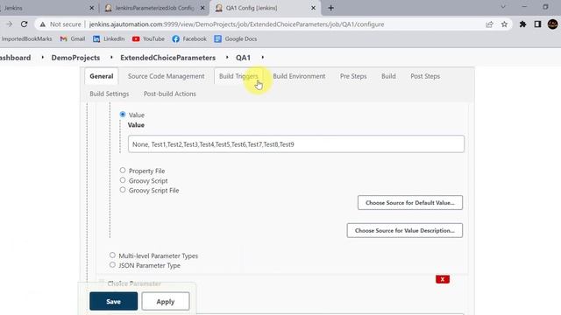Navigate to DemoProjects breadcrumb link
The width and height of the screenshot is (561, 315).
tap(75, 58)
